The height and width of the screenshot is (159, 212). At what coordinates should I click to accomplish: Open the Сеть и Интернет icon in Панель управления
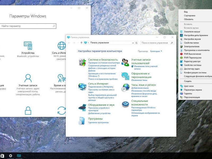(82, 87)
